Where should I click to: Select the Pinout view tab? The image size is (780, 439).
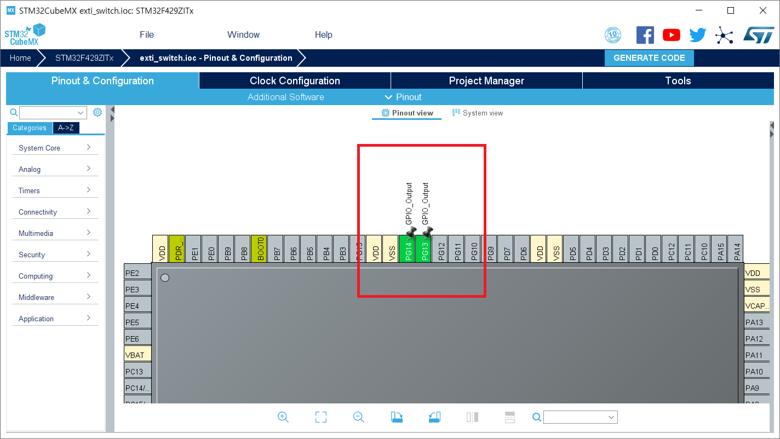click(x=407, y=113)
